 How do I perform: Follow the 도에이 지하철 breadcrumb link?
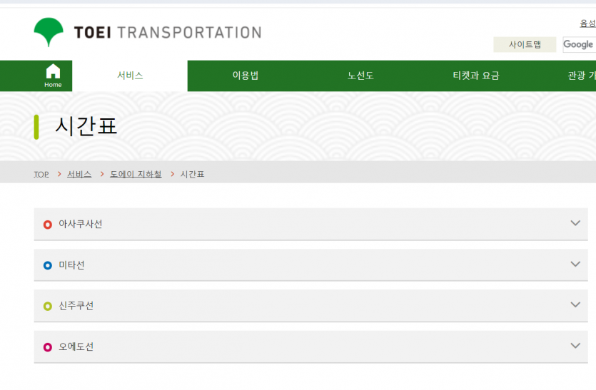pos(136,174)
